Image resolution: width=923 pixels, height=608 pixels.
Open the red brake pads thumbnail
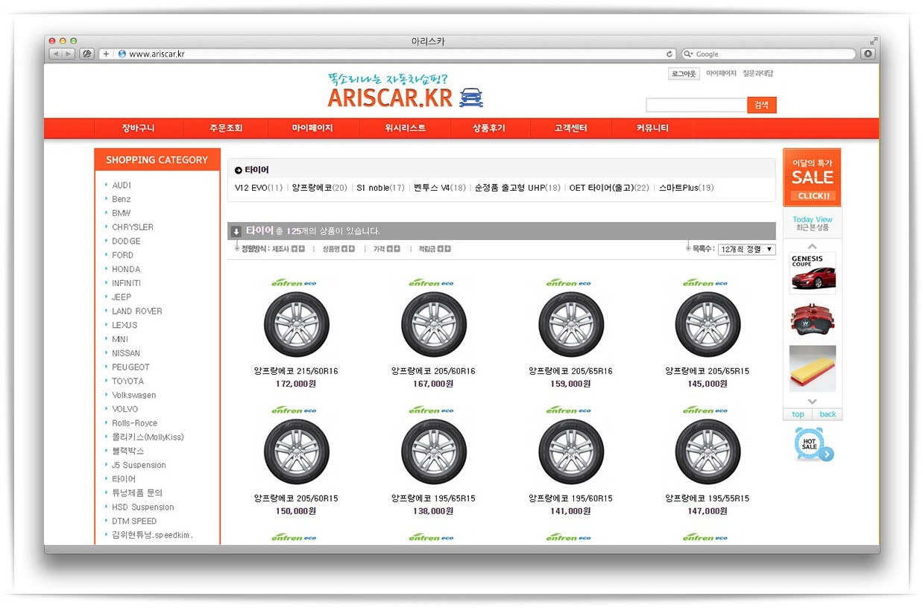[x=813, y=320]
